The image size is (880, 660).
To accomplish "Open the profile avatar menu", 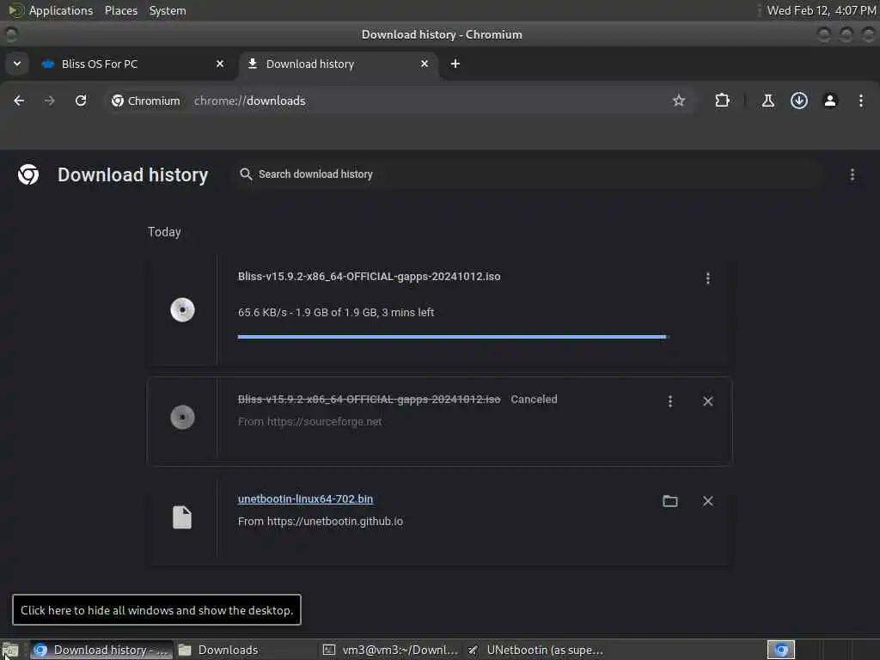I will click(830, 101).
